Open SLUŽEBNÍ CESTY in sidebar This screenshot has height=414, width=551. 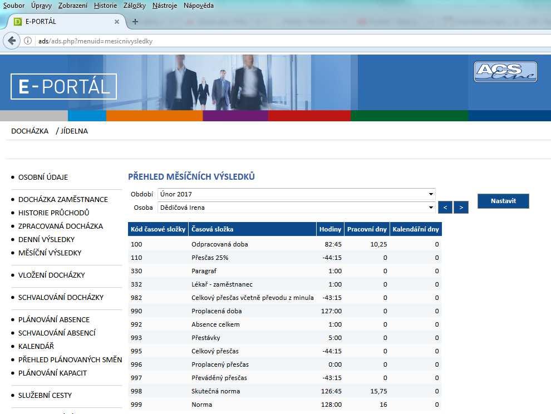pos(45,396)
